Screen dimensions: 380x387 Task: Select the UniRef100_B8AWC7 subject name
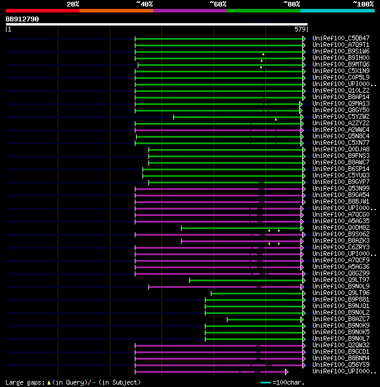tap(341, 163)
